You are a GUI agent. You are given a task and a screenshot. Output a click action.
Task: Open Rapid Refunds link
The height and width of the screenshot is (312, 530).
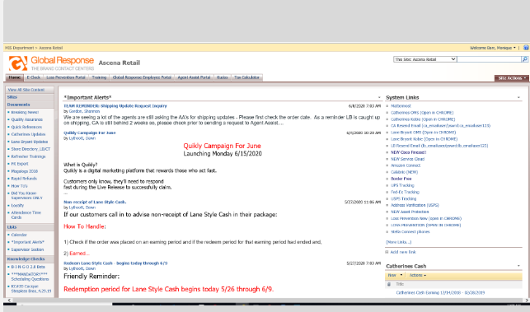pyautogui.click(x=24, y=179)
